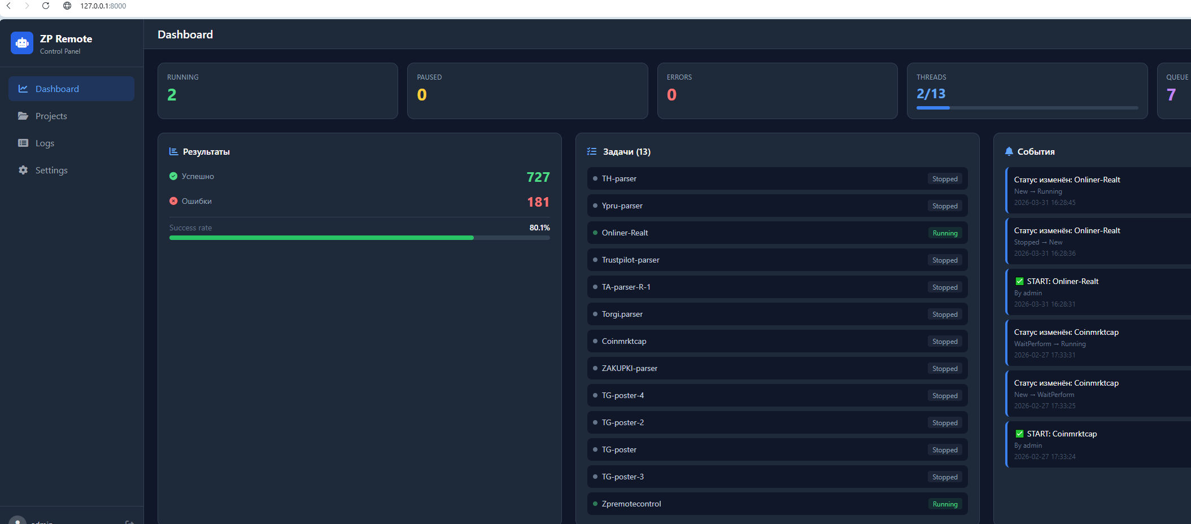Click the Projects folder icon
The width and height of the screenshot is (1191, 524).
23,116
